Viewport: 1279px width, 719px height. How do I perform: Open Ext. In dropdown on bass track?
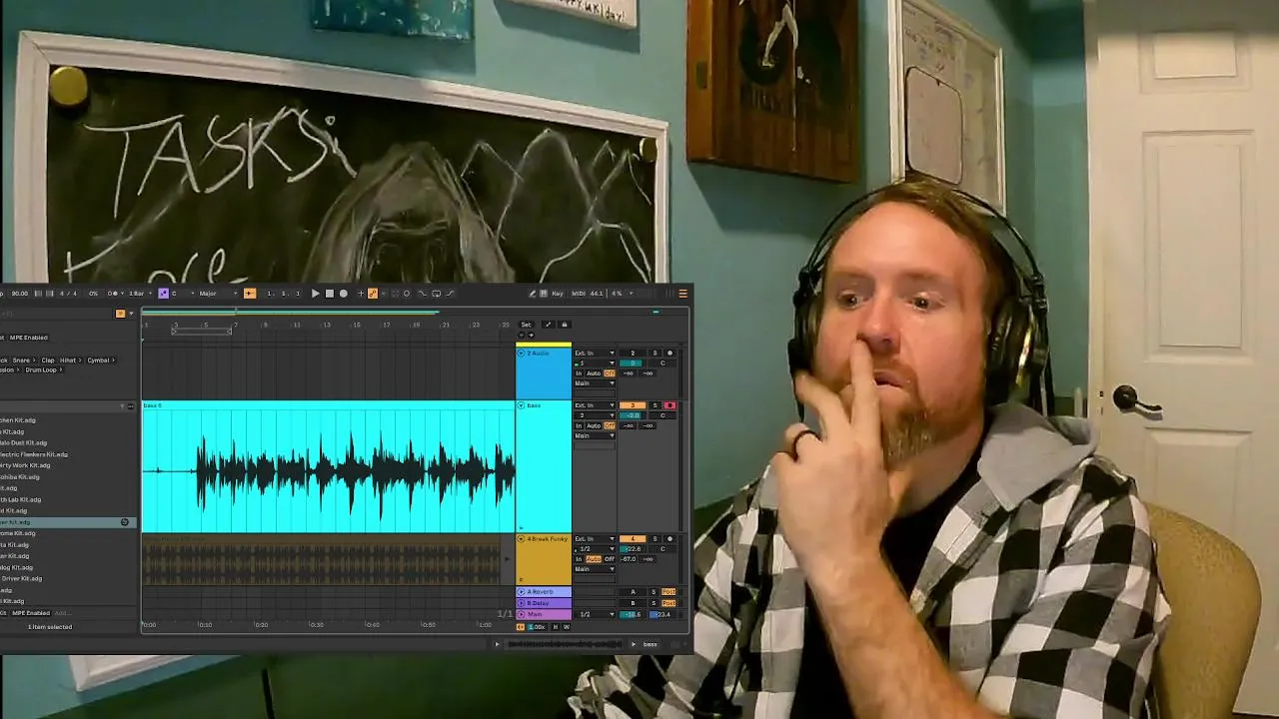595,405
